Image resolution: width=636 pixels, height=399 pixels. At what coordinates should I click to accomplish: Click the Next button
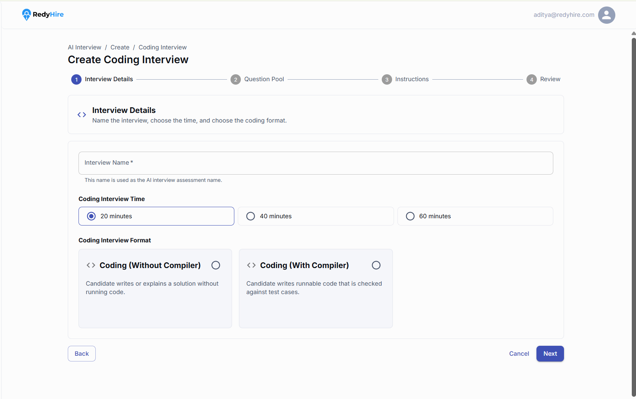(550, 353)
